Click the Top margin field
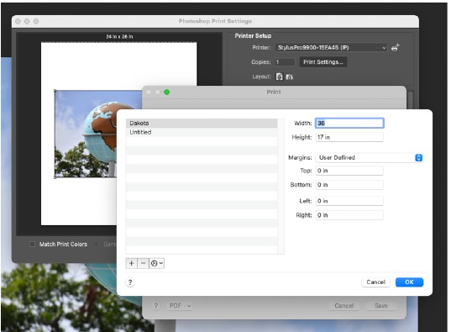Viewport: 451px width, 332px height. [349, 171]
